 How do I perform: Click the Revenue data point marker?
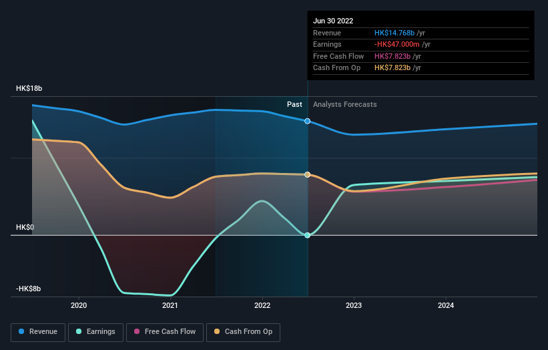(x=307, y=121)
